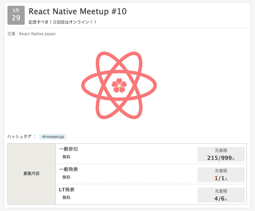This screenshot has width=255, height=211.
Task: Open the React Native Japan organizer link
Action: click(x=37, y=34)
